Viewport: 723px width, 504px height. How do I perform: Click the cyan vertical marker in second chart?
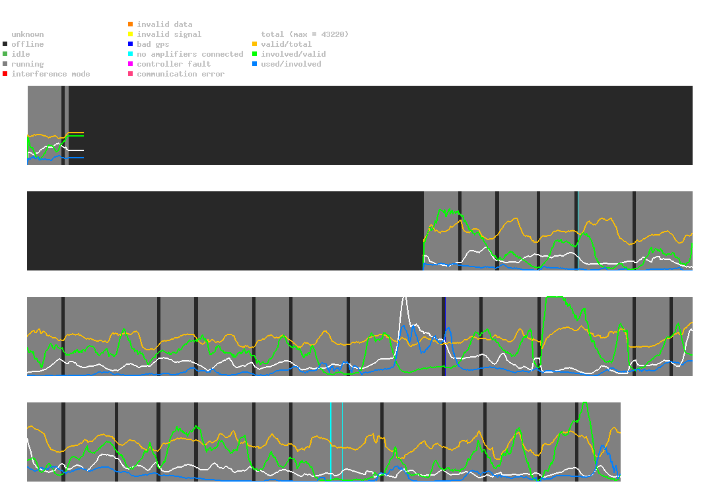point(578,230)
